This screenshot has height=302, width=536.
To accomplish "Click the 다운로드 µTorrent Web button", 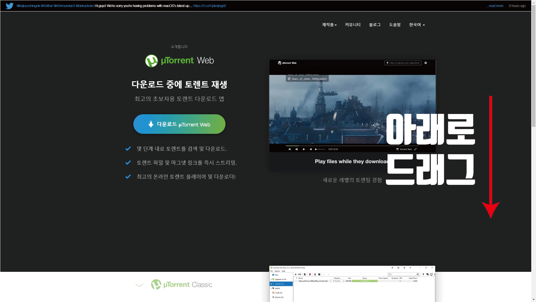I will 179,124.
